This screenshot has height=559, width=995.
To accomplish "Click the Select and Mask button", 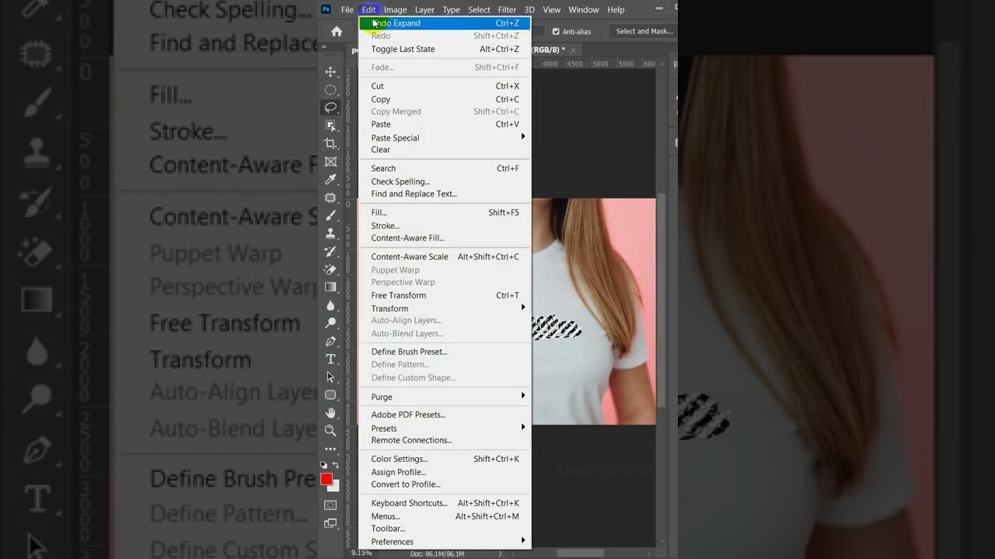I will coord(644,32).
